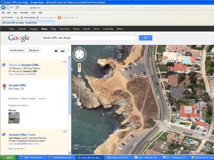Pan the map right with the compass arrow
The image size is (214, 160).
[x=82, y=54]
